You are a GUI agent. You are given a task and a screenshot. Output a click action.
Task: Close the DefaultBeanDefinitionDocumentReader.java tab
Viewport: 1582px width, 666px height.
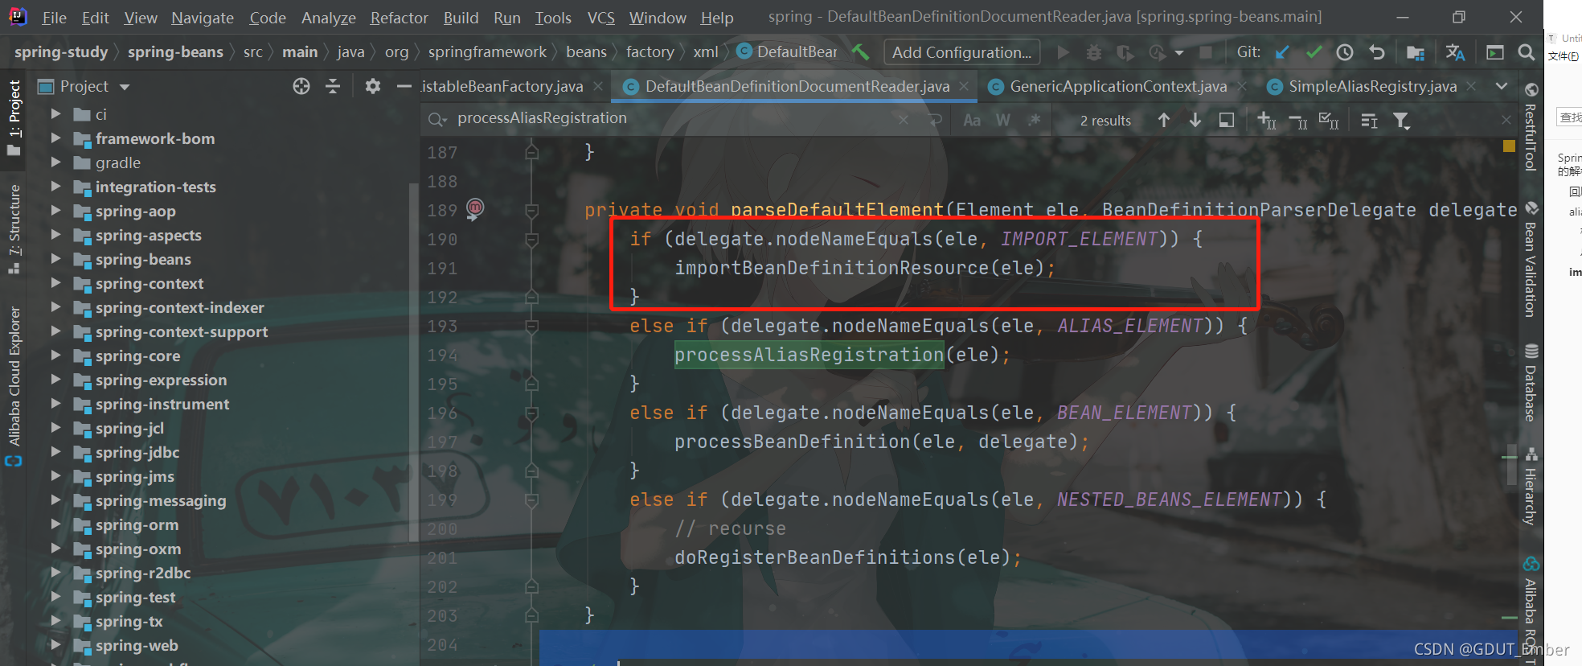pyautogui.click(x=964, y=86)
